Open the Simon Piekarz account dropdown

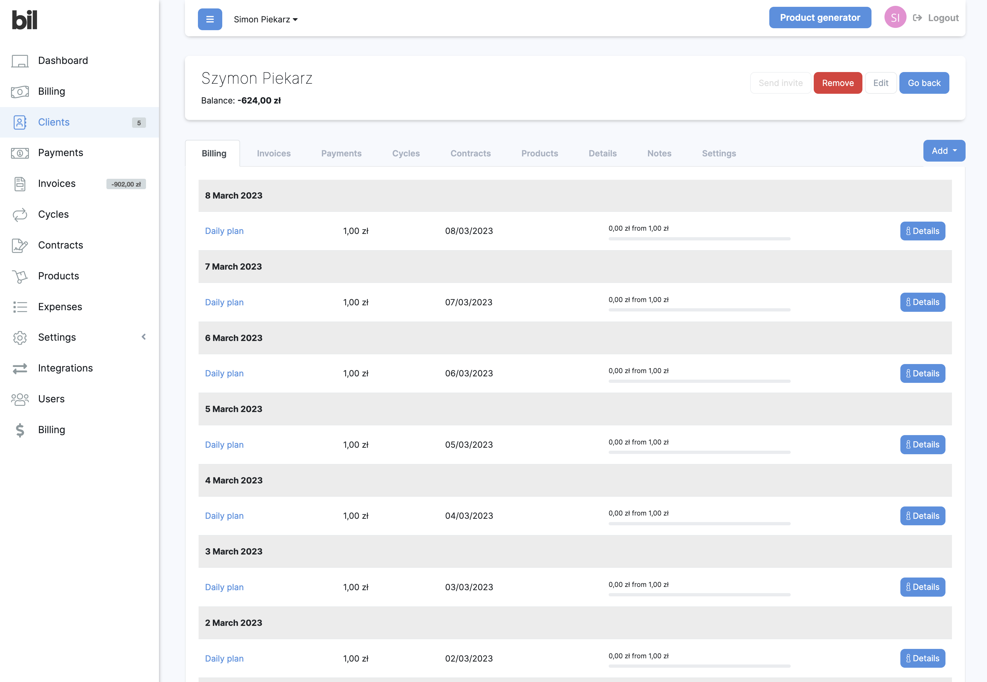click(x=265, y=20)
